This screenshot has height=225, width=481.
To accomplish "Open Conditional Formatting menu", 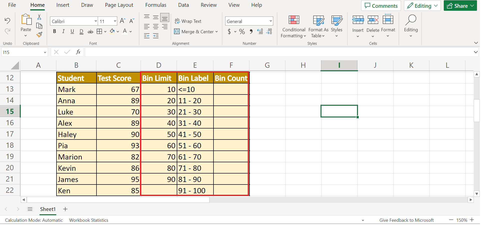I will click(x=293, y=26).
